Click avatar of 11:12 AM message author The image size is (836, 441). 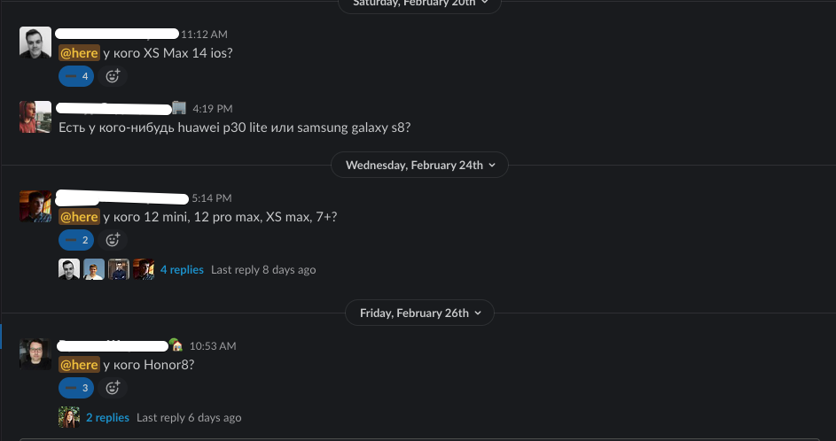pyautogui.click(x=35, y=43)
